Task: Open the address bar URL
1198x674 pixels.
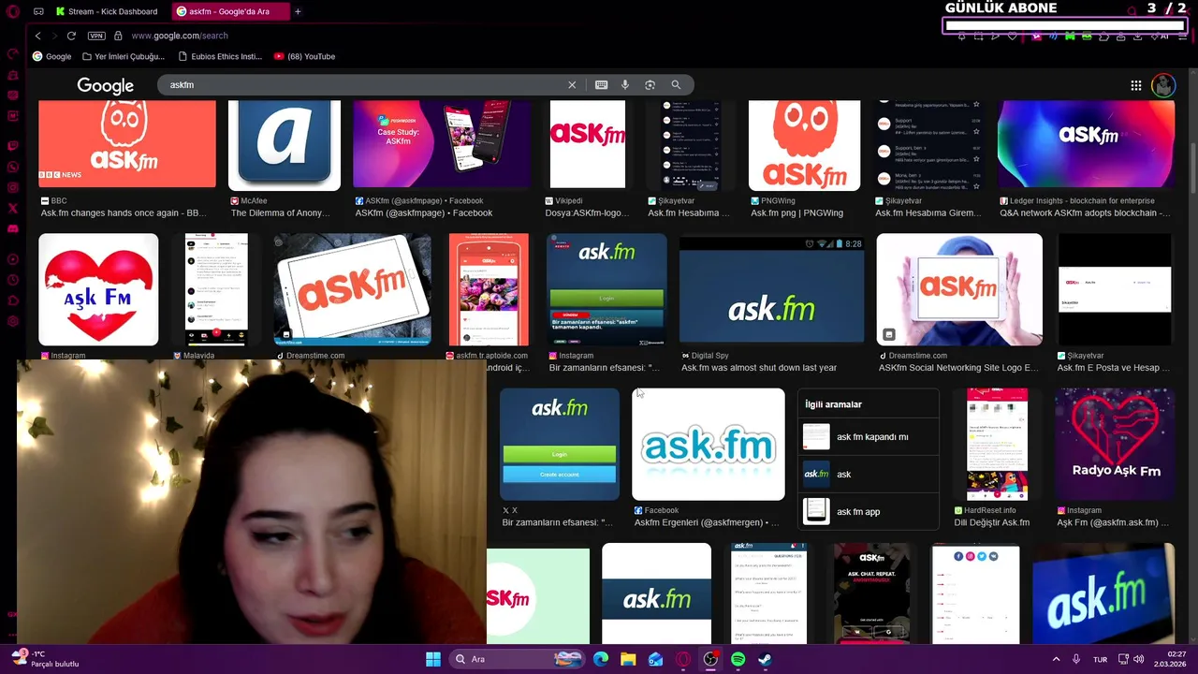Action: tap(180, 36)
